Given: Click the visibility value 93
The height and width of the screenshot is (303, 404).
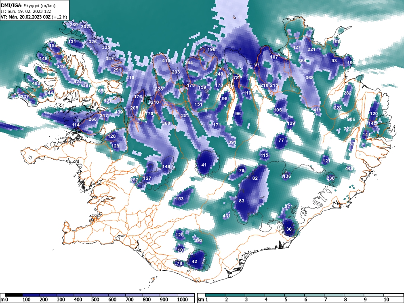Looking at the screenshot, I should (334, 61).
